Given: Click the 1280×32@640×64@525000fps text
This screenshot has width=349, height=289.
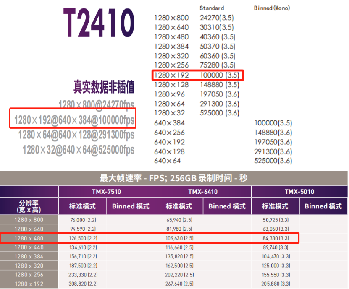Looking at the screenshot, I should [x=79, y=150].
